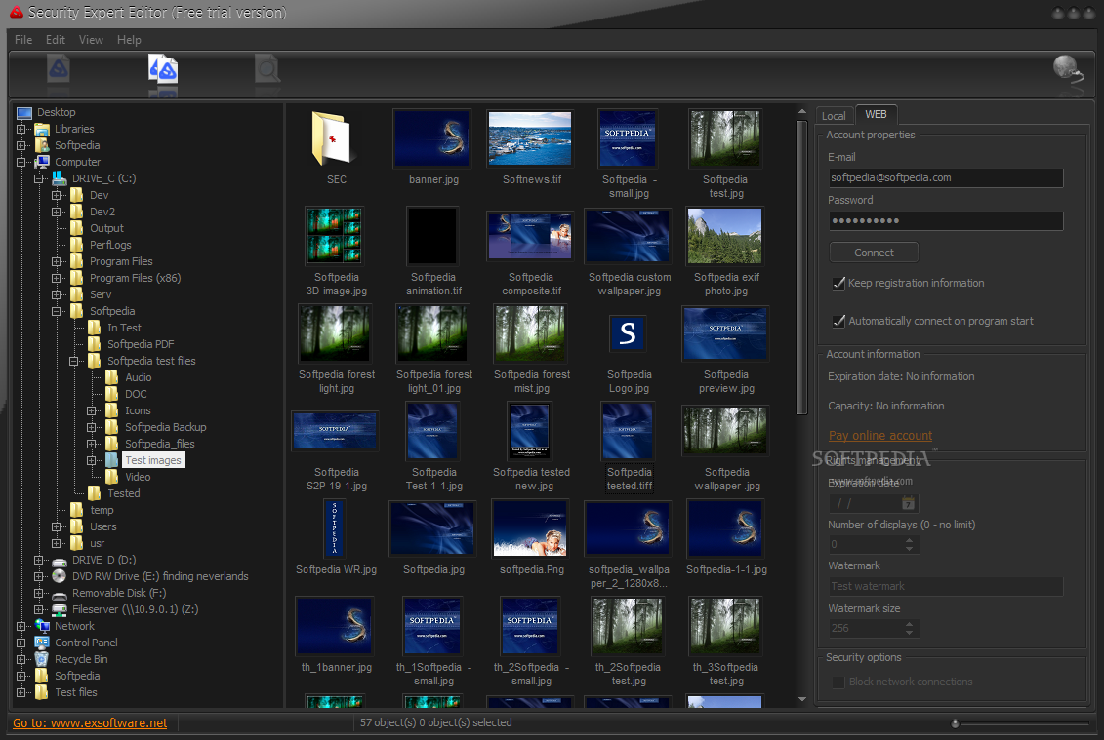The height and width of the screenshot is (740, 1104).
Task: Select the Tested folder in tree
Action: coord(123,493)
